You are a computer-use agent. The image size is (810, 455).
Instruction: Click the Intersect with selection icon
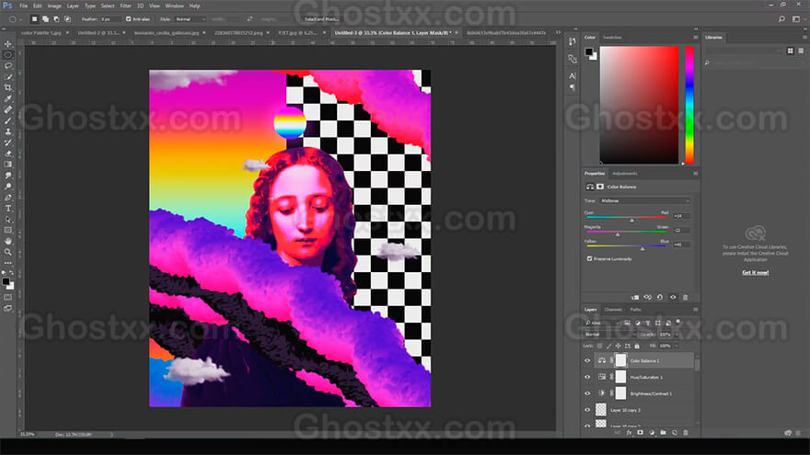[67, 19]
